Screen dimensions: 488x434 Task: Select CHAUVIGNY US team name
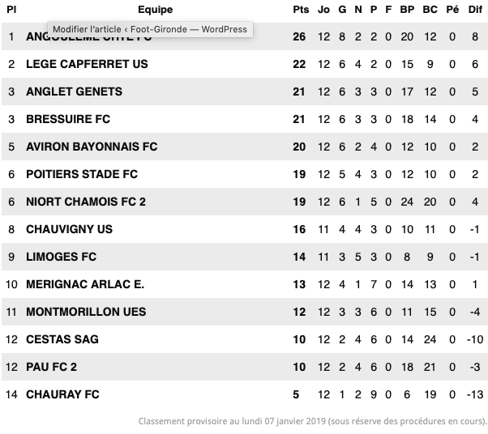70,229
